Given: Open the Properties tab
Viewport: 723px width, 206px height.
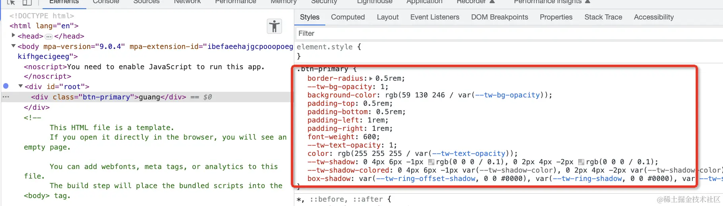Looking at the screenshot, I should [556, 17].
